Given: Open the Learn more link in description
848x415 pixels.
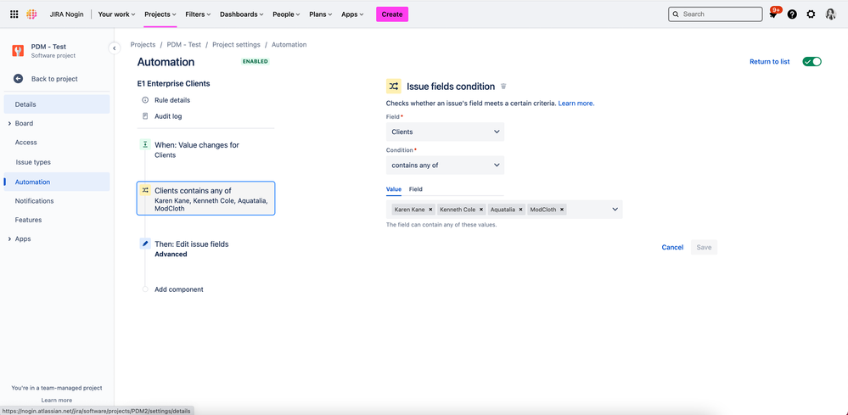Looking at the screenshot, I should click(576, 104).
